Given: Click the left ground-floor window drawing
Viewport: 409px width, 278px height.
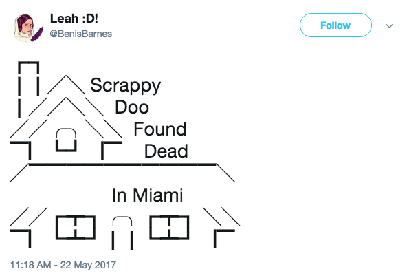Looking at the screenshot, I should click(x=76, y=228).
